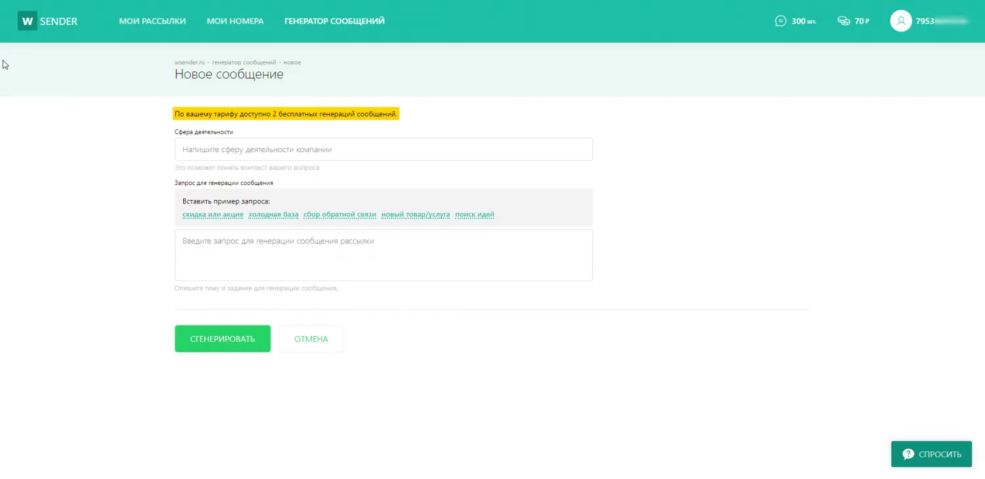The height and width of the screenshot is (479, 985).
Task: Insert the новый товар/услуга example
Action: [x=415, y=215]
